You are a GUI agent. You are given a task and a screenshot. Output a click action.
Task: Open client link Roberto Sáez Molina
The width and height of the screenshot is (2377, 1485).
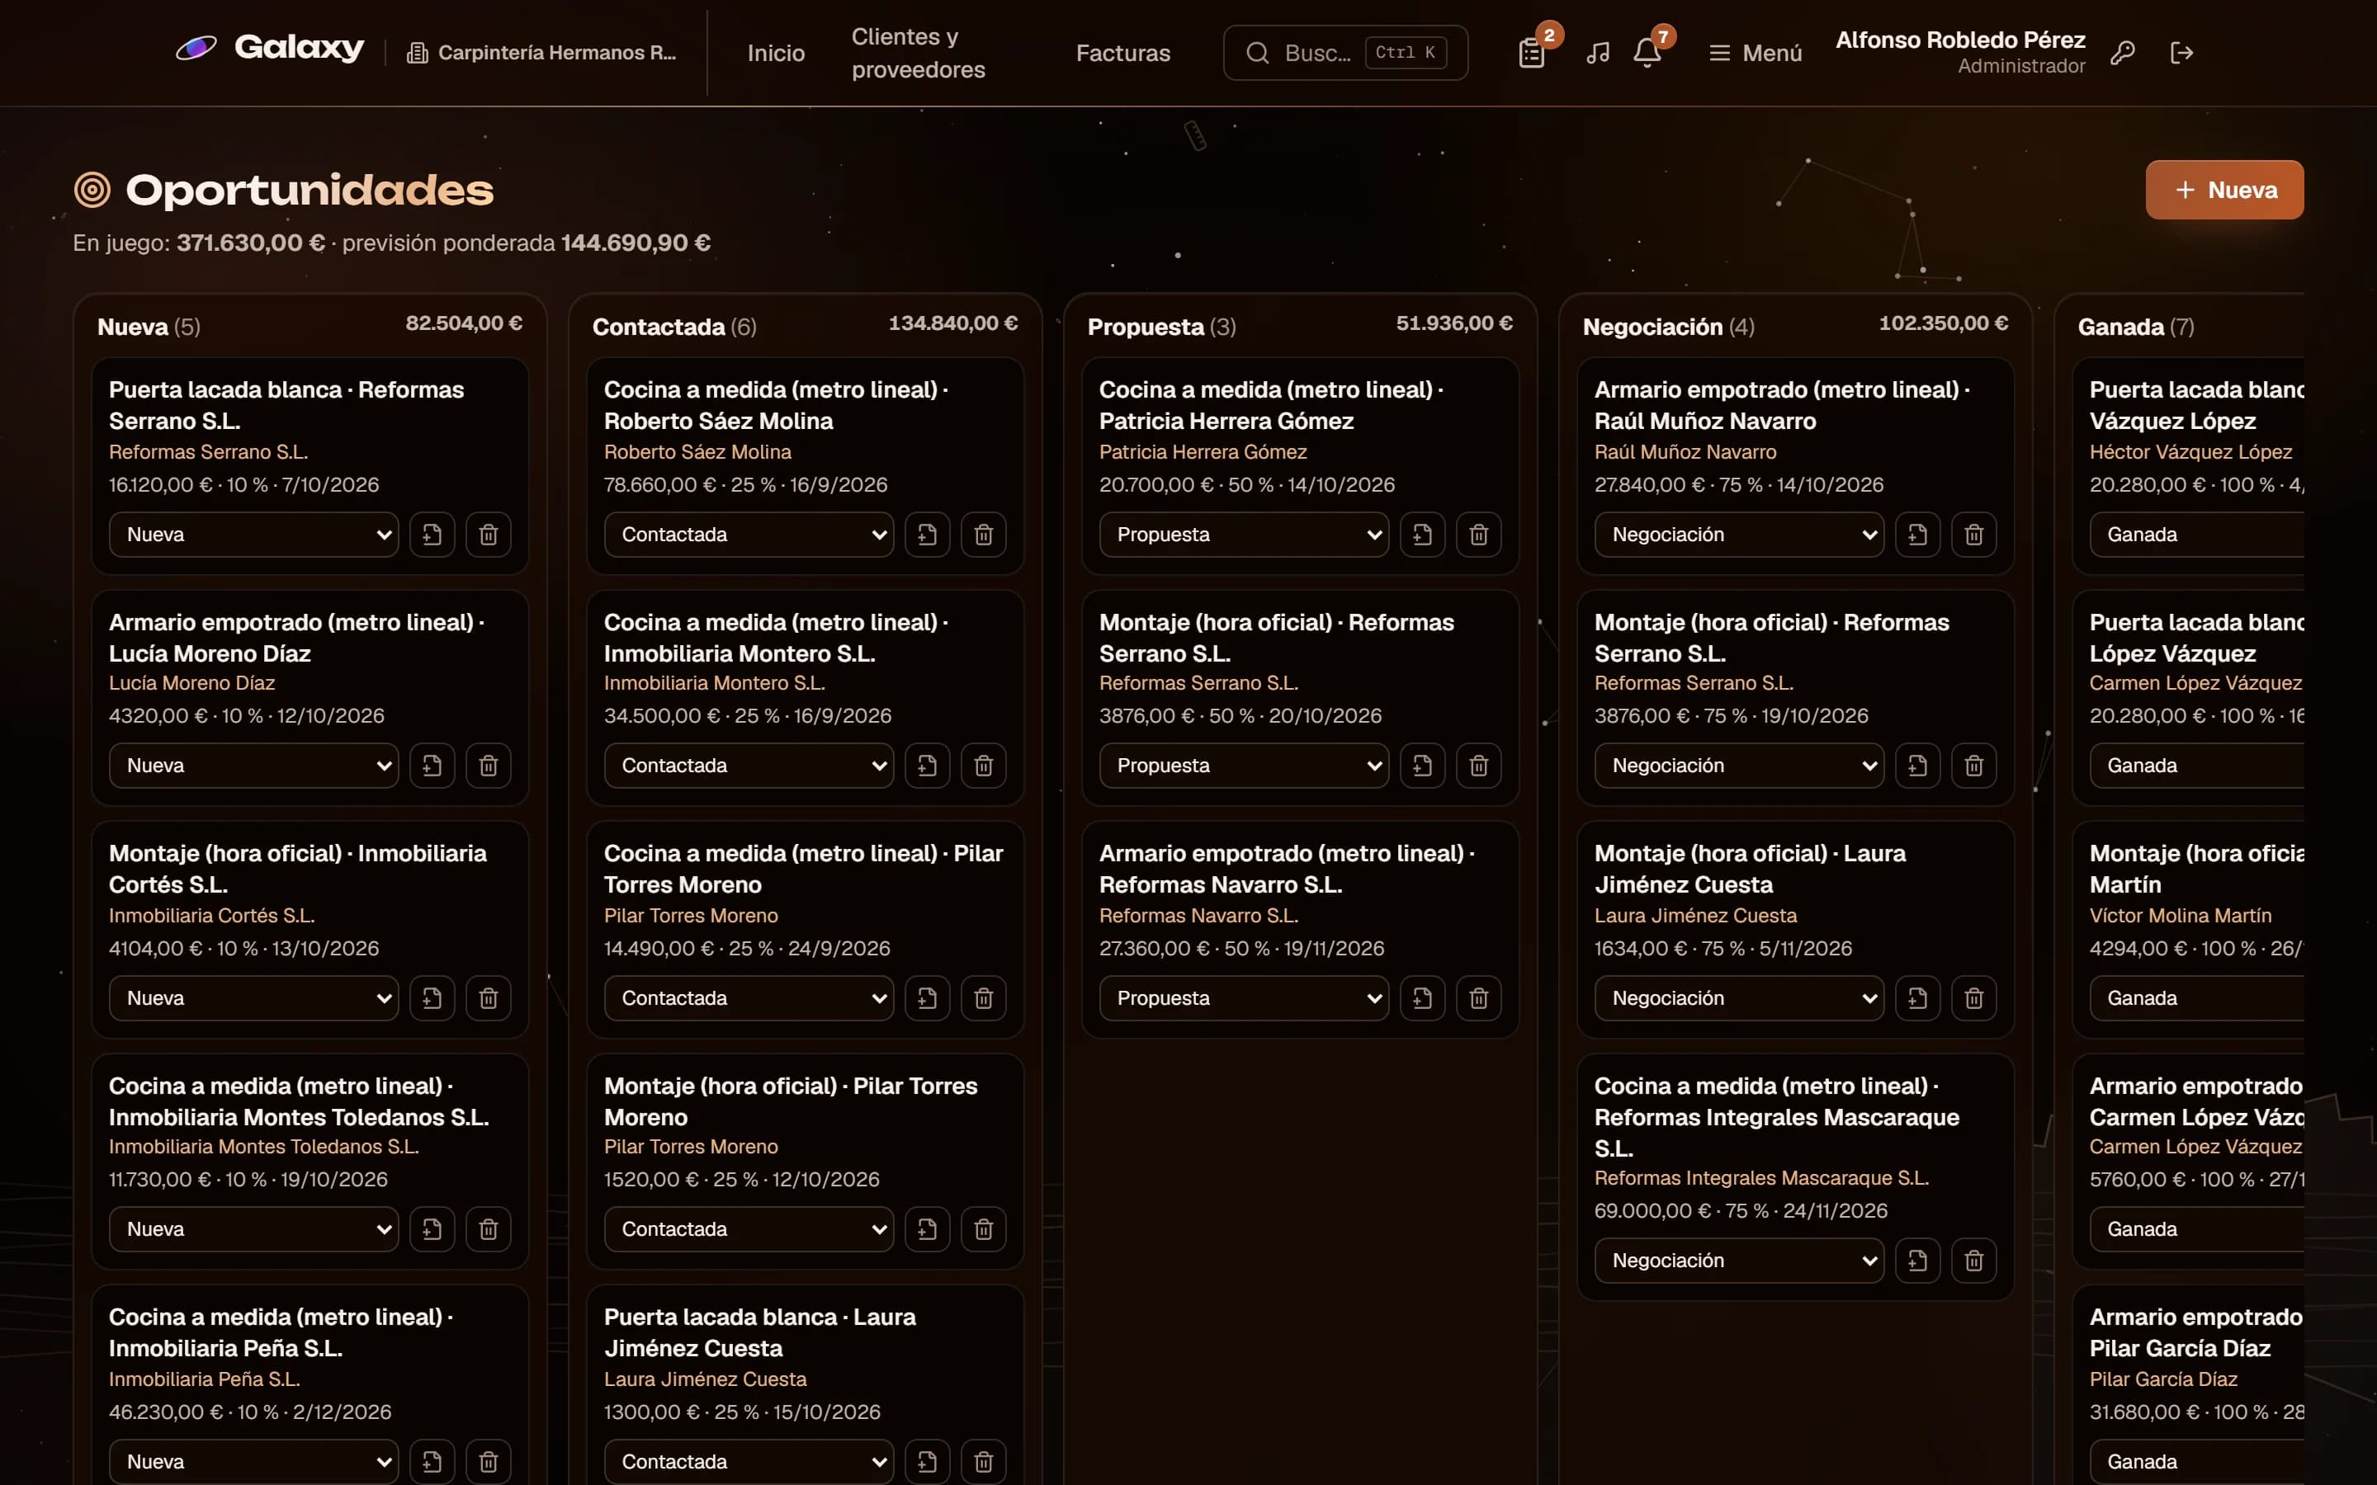pyautogui.click(x=697, y=452)
